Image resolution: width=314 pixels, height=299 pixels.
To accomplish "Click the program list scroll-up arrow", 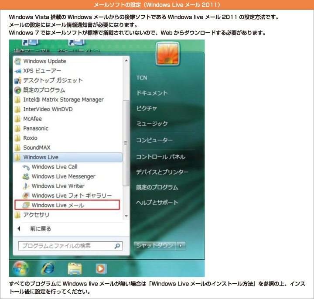I will click(x=126, y=61).
